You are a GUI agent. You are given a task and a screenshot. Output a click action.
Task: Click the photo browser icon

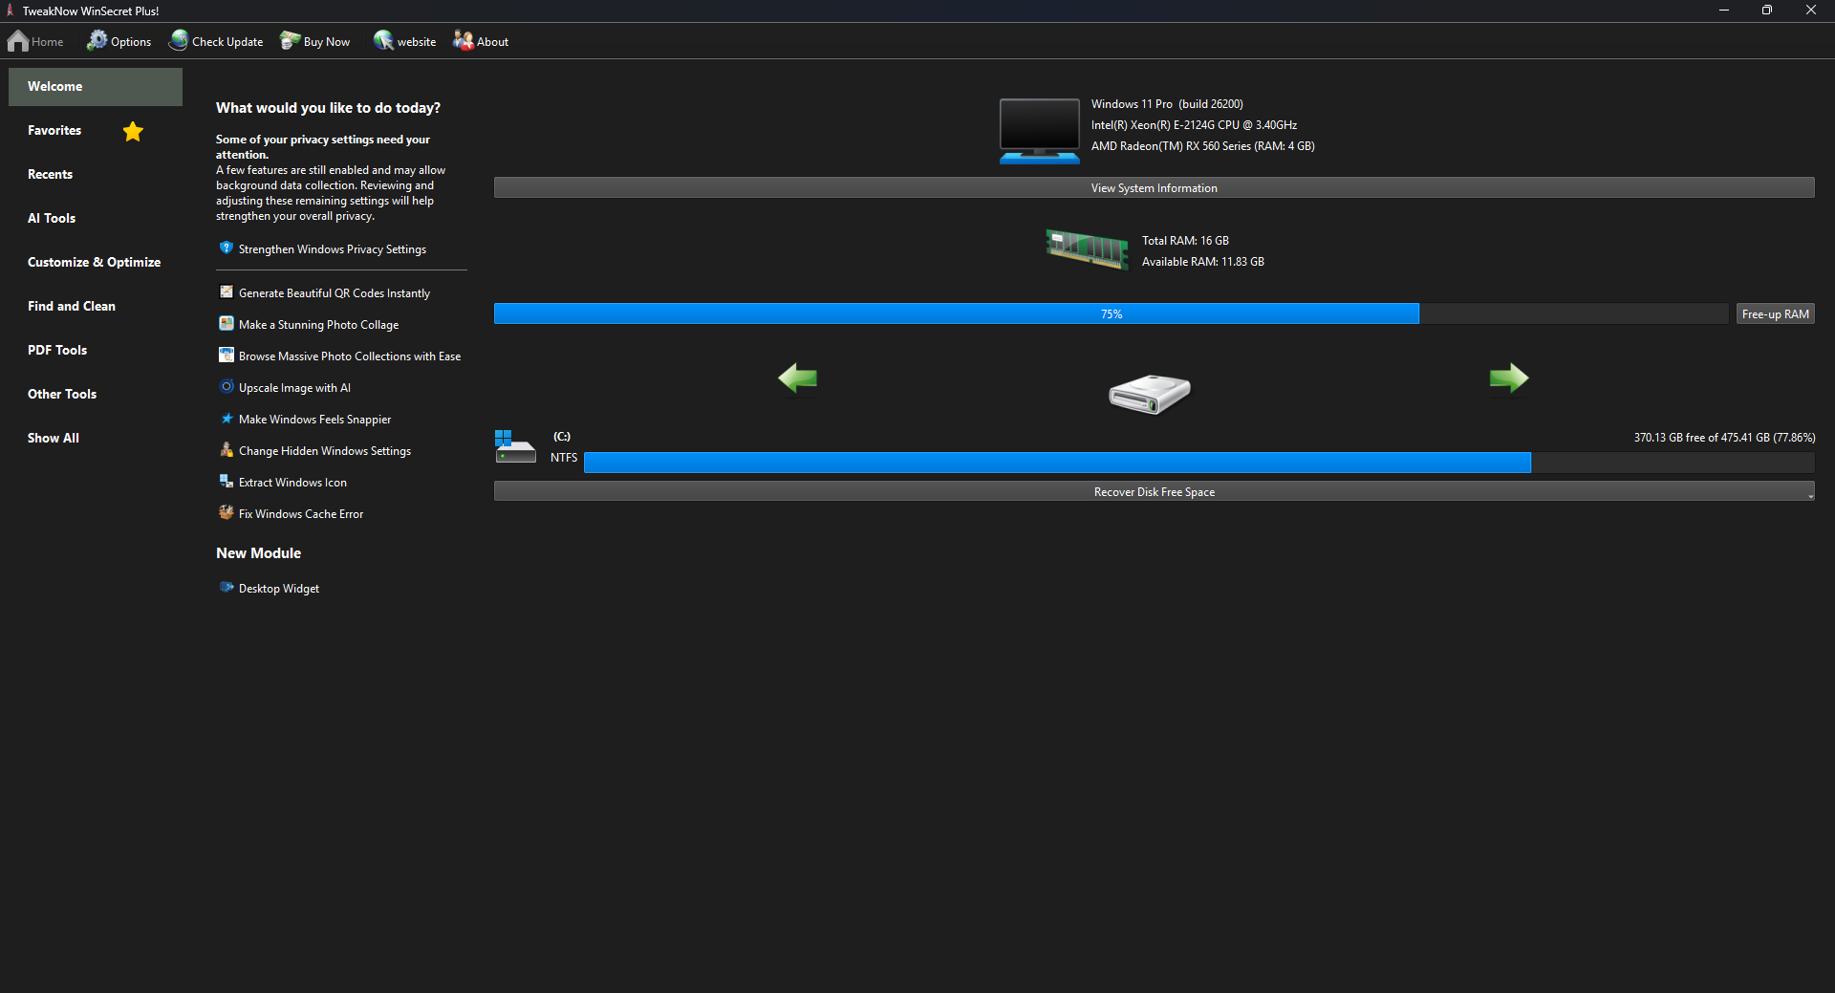click(227, 356)
